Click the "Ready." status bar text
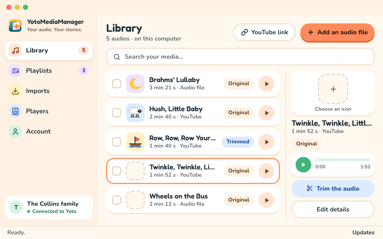The height and width of the screenshot is (239, 383). pyautogui.click(x=16, y=233)
